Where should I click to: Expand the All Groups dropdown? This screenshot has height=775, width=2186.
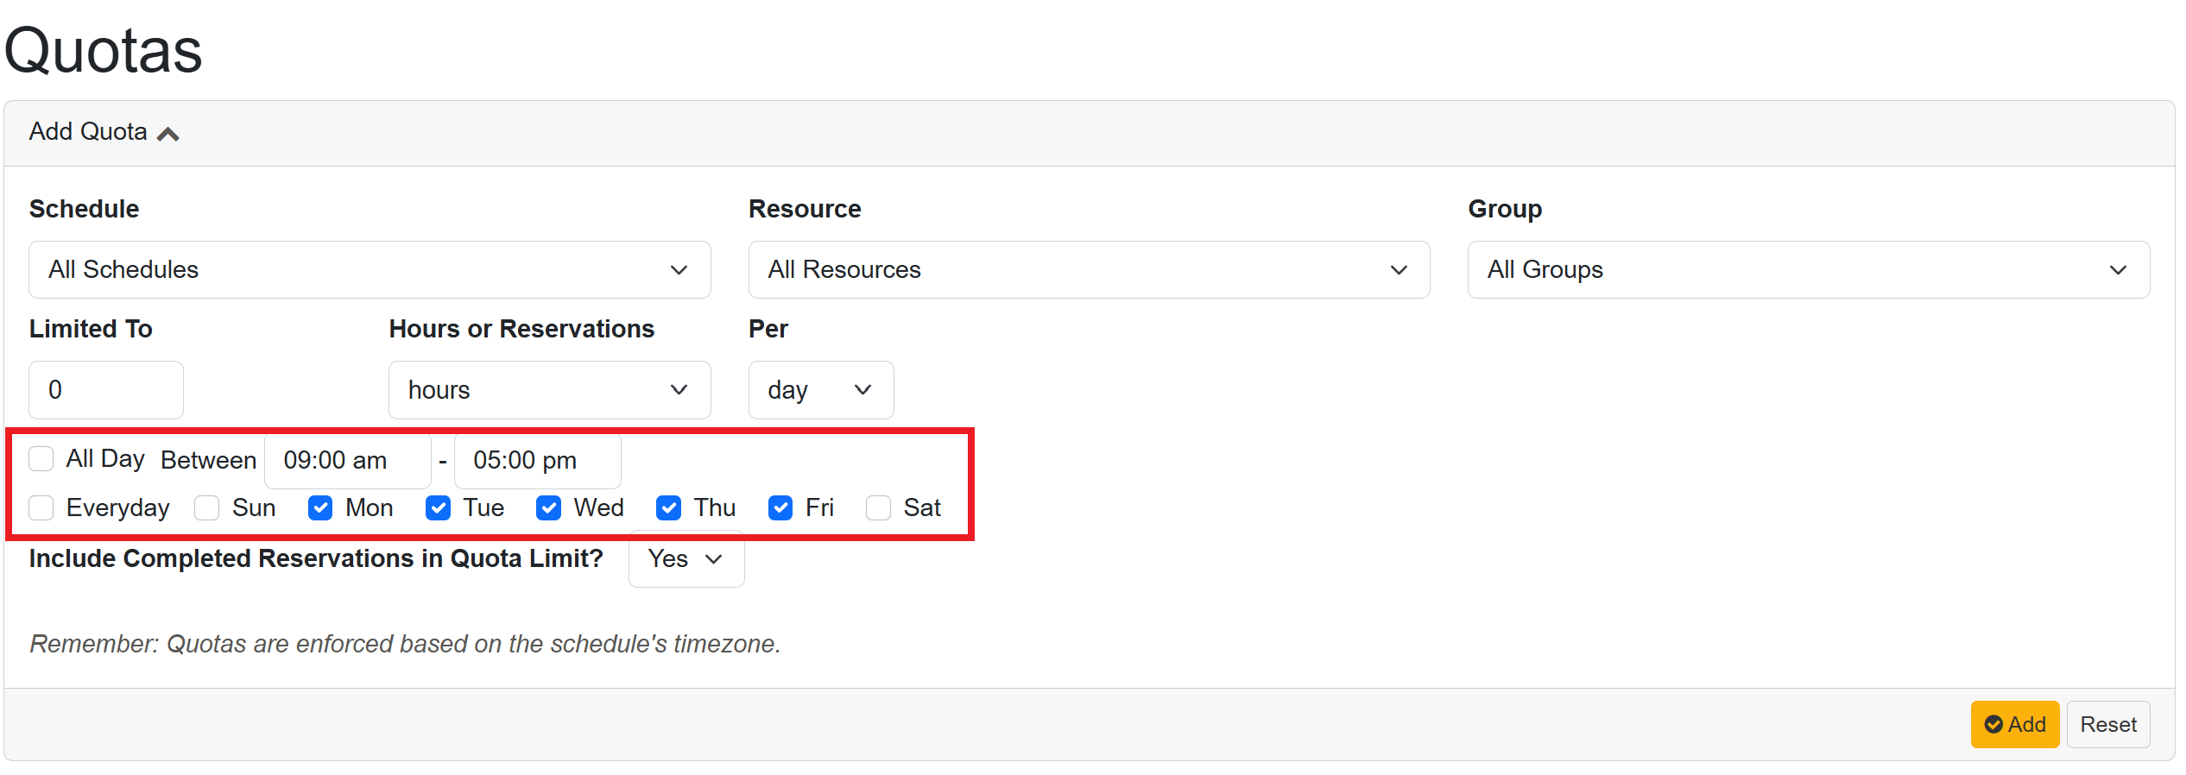(x=1808, y=270)
